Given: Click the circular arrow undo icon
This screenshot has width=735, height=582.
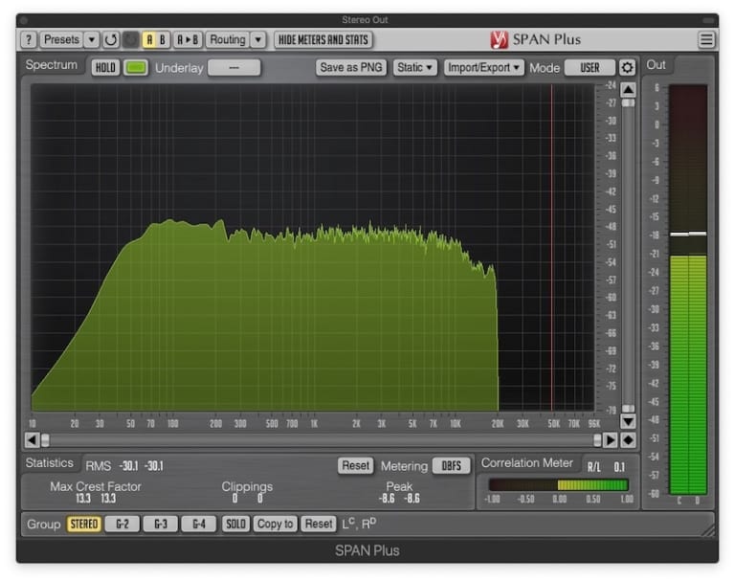Looking at the screenshot, I should pyautogui.click(x=111, y=40).
